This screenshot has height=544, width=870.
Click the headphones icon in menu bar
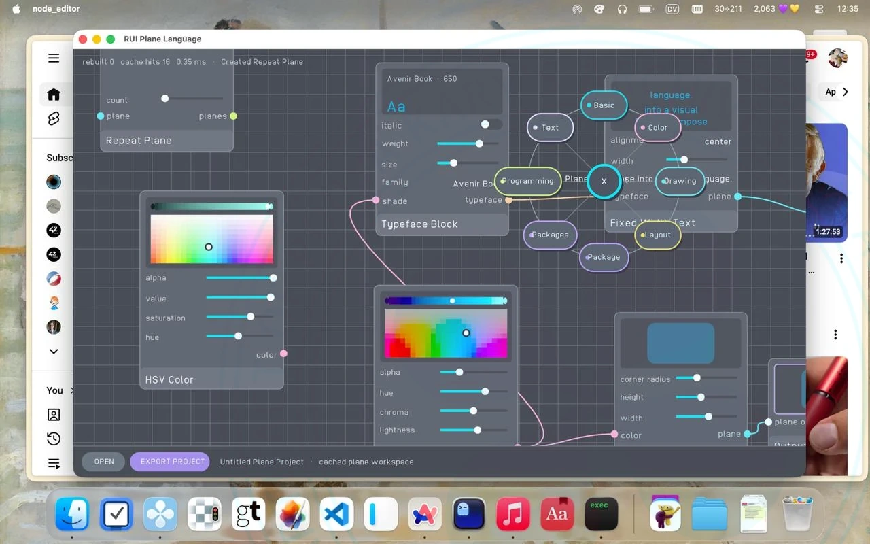coord(622,9)
